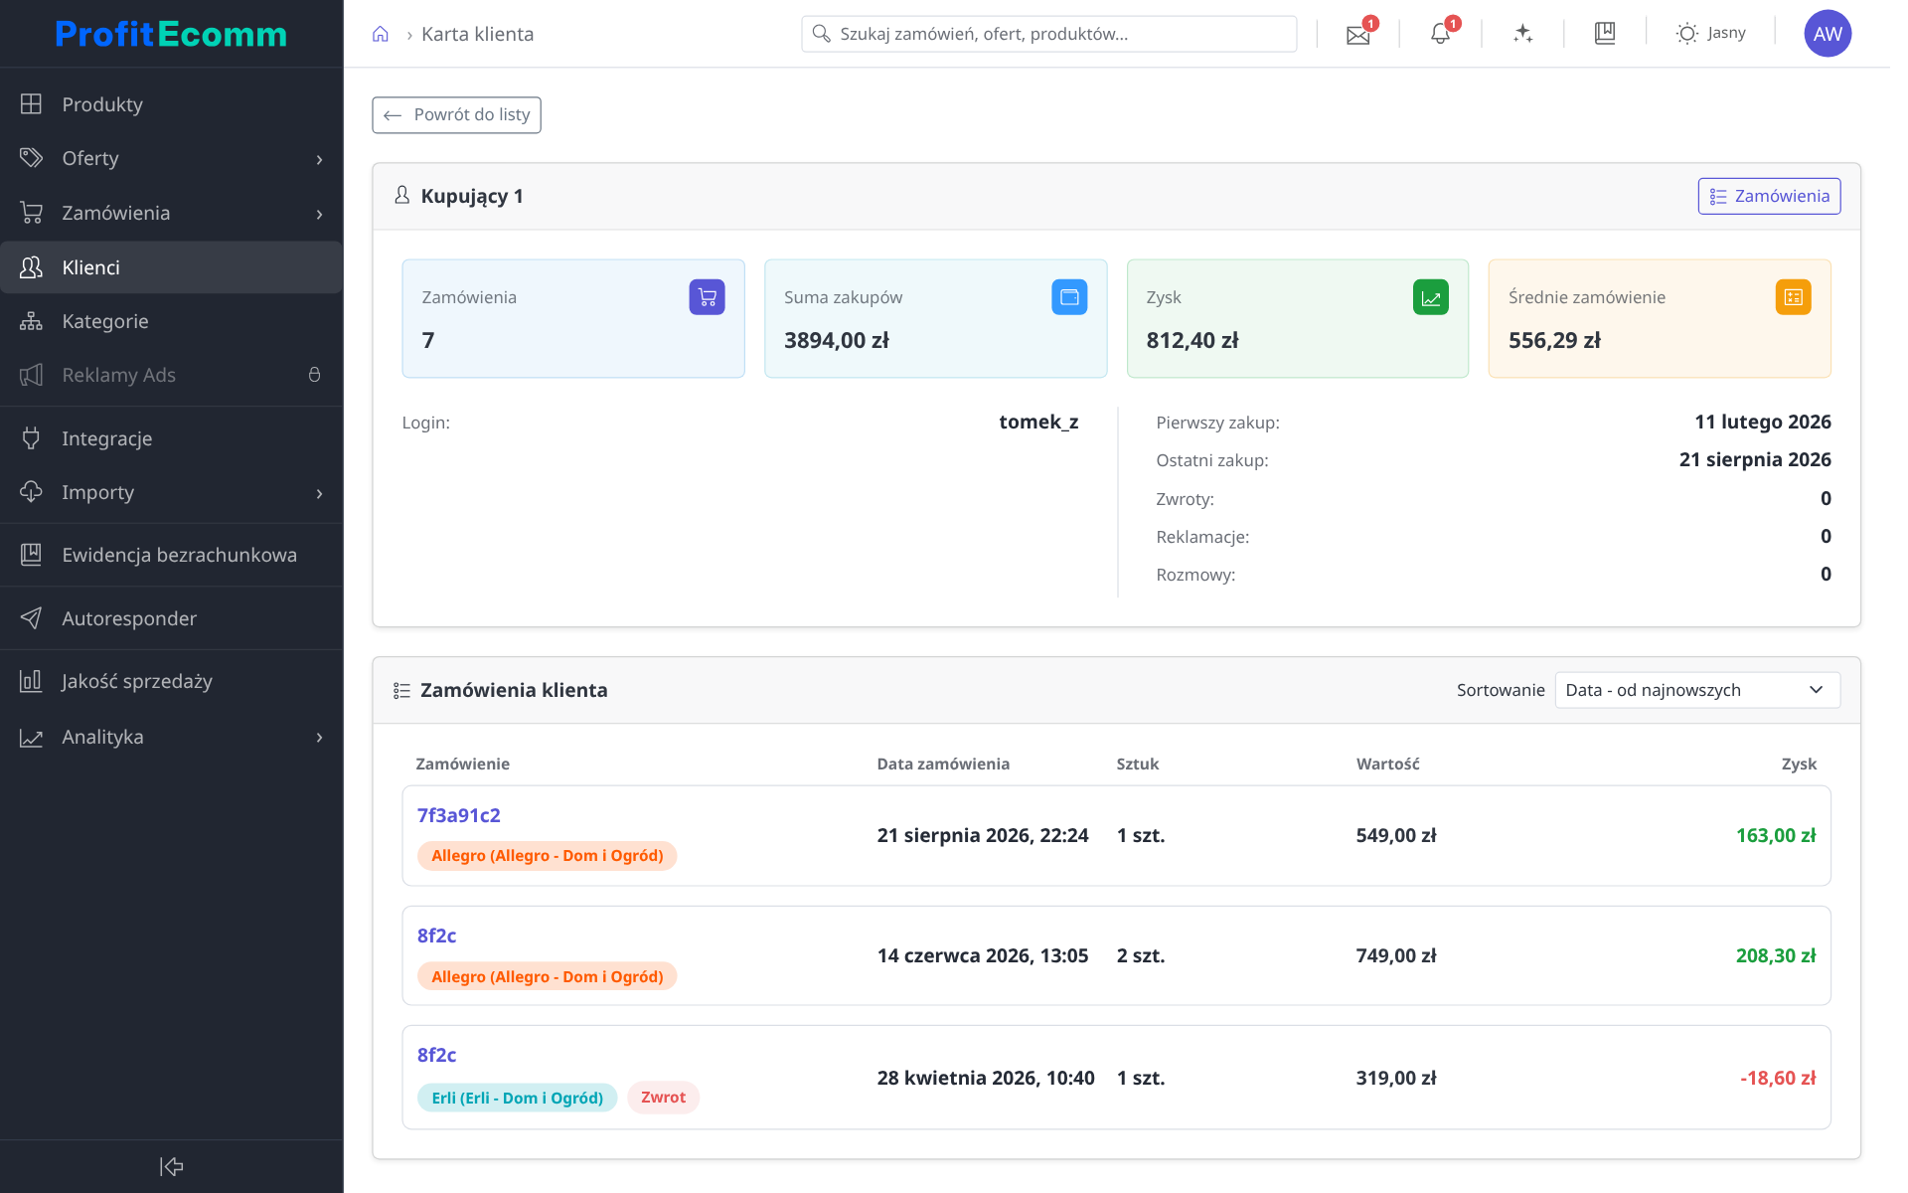This screenshot has width=1908, height=1193.
Task: Open the ledger book icon in header
Action: click(1604, 34)
